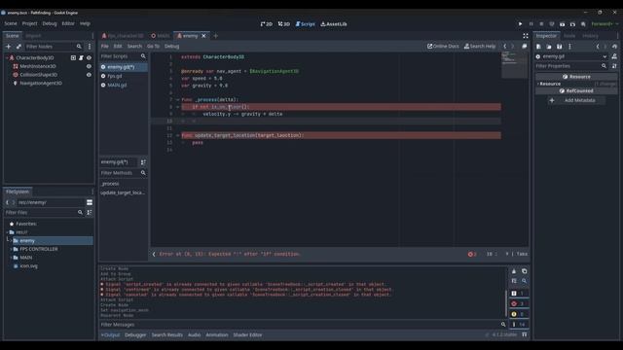
Task: Open the script editor Debug menu
Action: (x=171, y=46)
